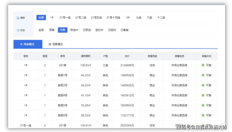The width and height of the screenshot is (232, 132).
Task: Click green status square in 首层4号 row
Action: click(x=203, y=95)
